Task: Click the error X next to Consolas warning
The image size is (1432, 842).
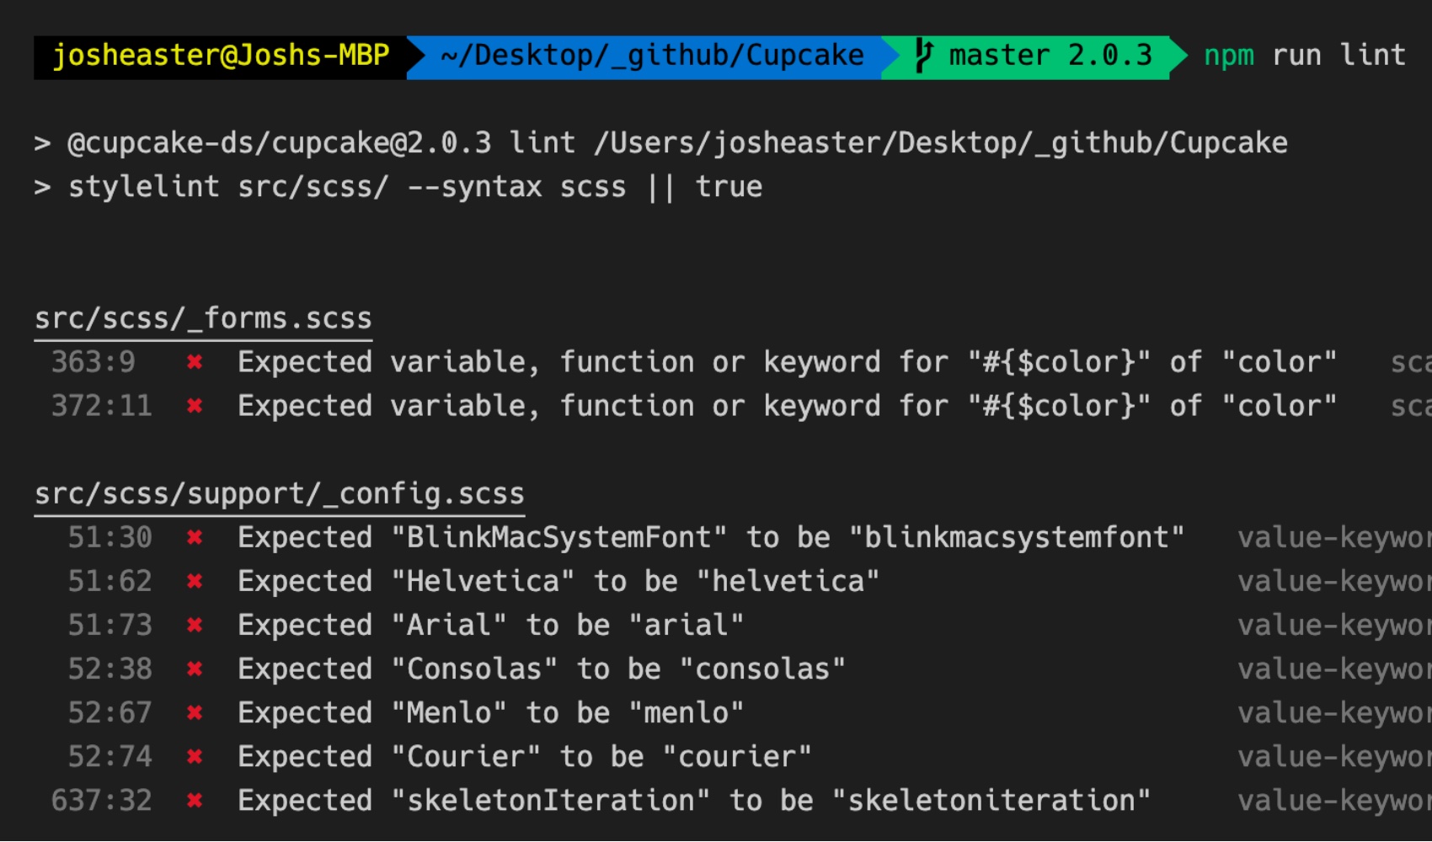Action: [x=195, y=669]
